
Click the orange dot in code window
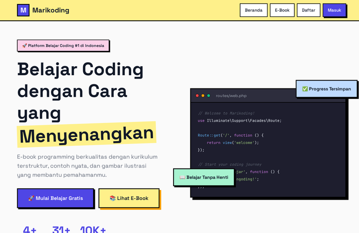203,96
